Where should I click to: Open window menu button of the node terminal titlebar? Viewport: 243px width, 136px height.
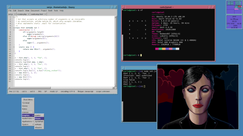point(124,68)
